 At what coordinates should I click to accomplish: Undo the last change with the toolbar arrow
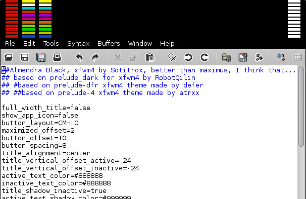pyautogui.click(x=79, y=57)
